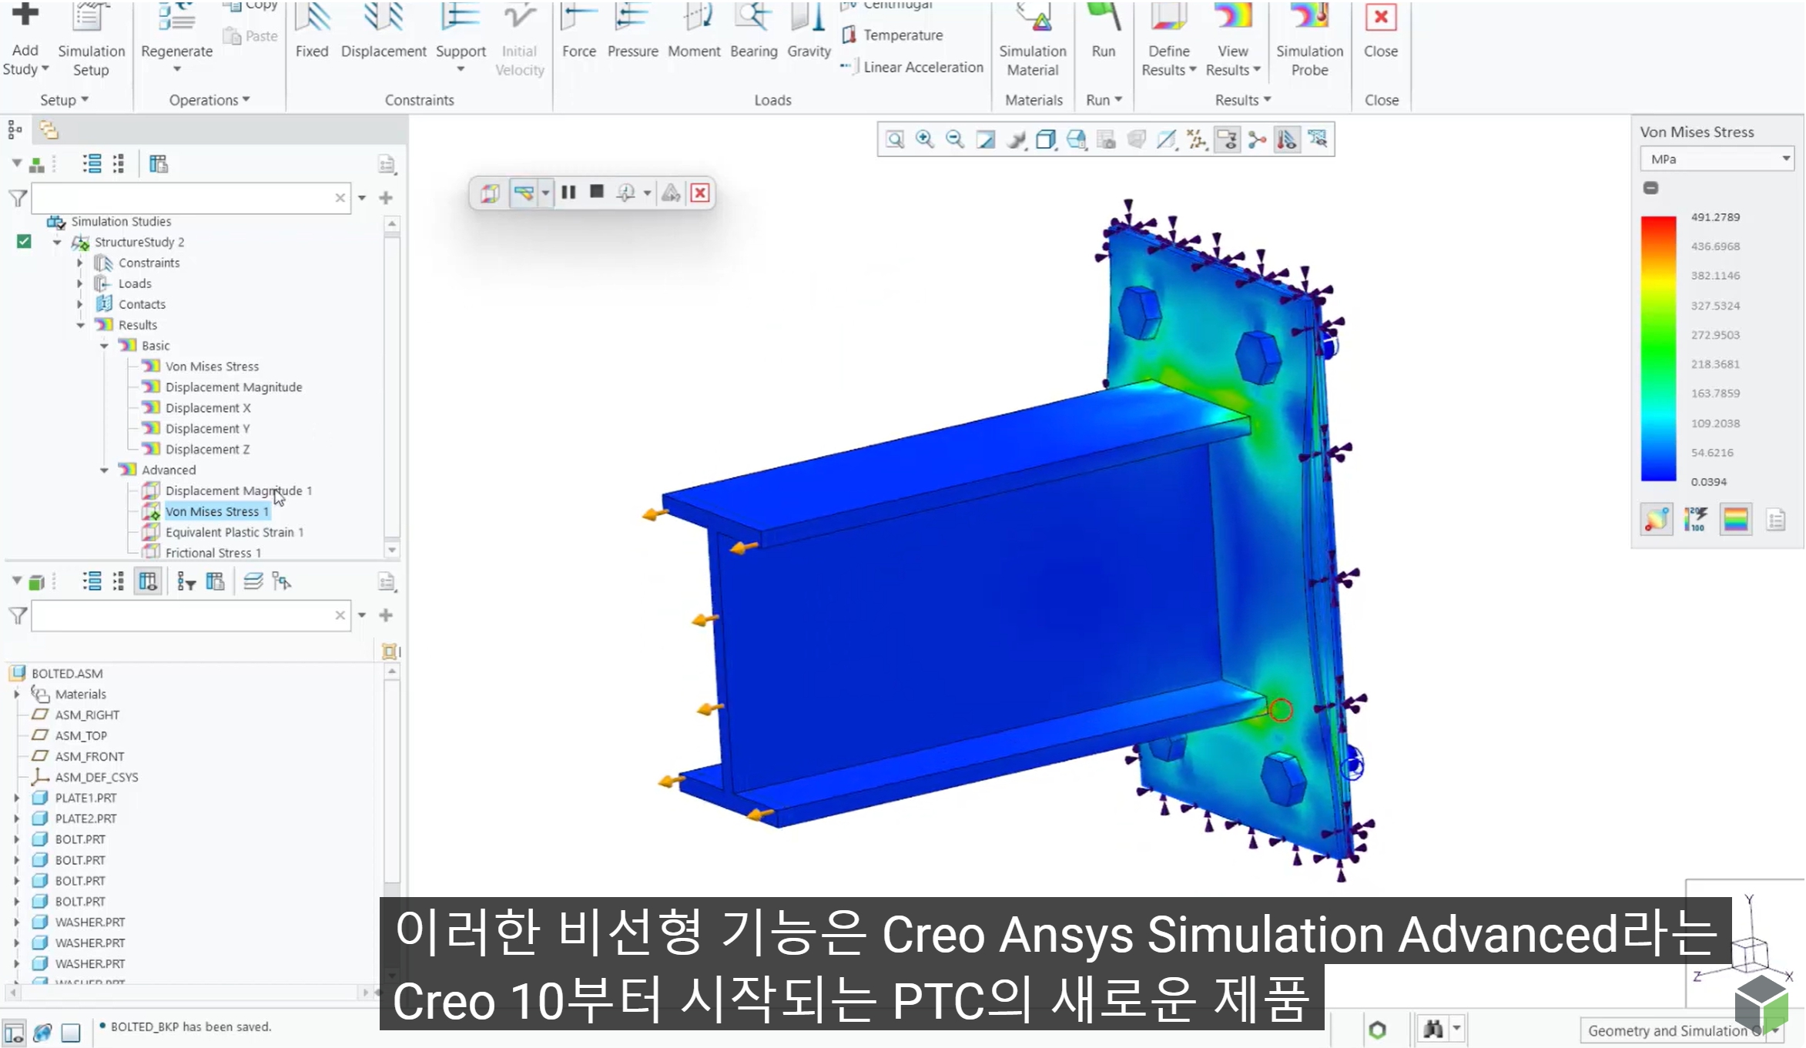Click the legend report sheet icon
This screenshot has height=1048, width=1806.
coord(1776,520)
